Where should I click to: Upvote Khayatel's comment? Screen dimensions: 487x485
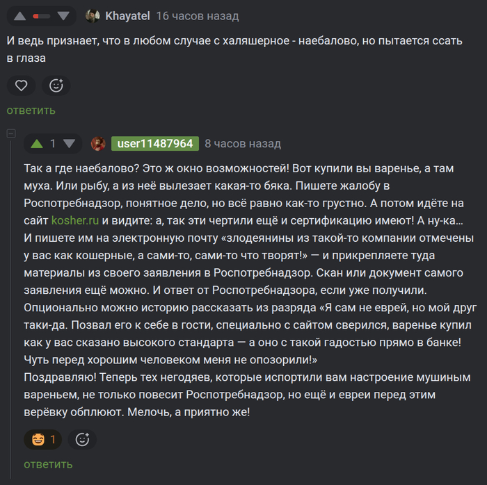click(x=20, y=15)
